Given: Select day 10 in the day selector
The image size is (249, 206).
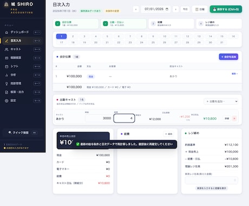Looking at the screenshot, I should 165,36.
